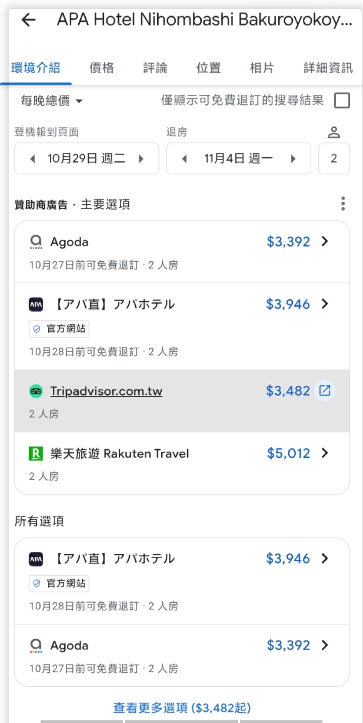Click the Tripadvisor external link icon
363x723 pixels.
[x=325, y=390]
